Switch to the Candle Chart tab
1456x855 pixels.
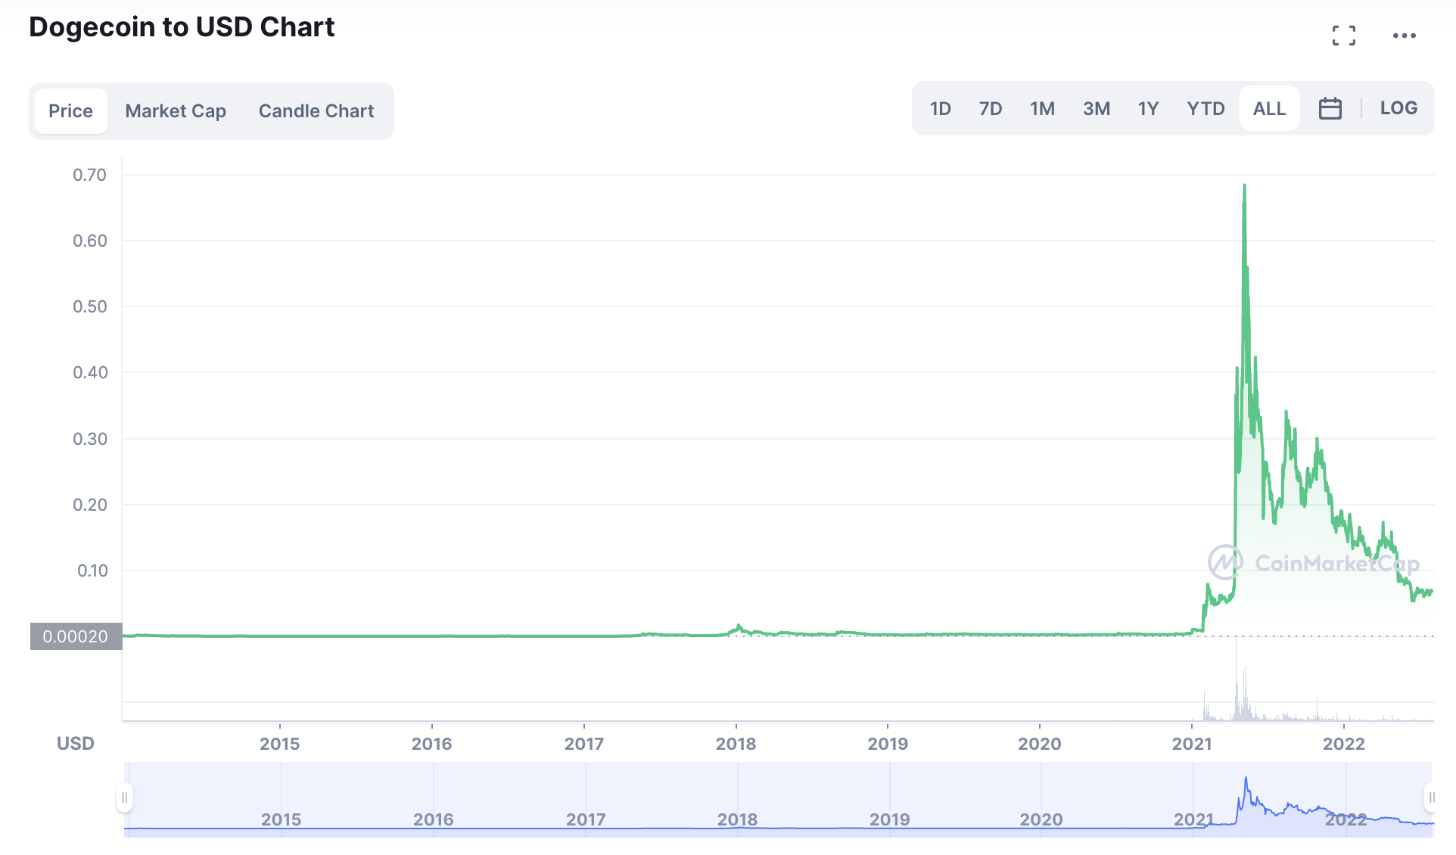[316, 111]
